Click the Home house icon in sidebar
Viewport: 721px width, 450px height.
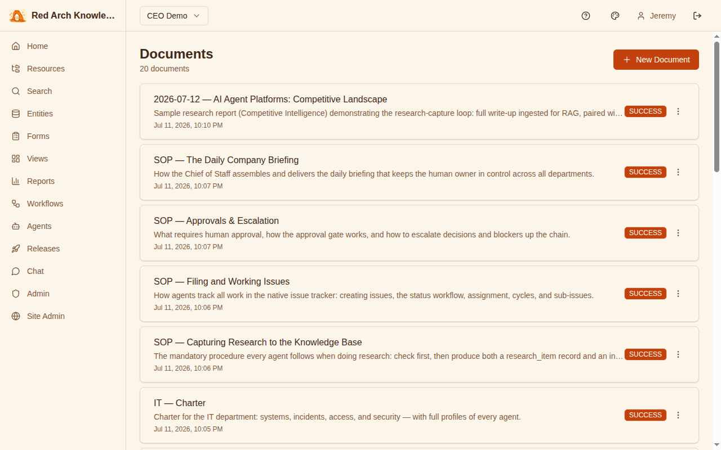(x=16, y=46)
